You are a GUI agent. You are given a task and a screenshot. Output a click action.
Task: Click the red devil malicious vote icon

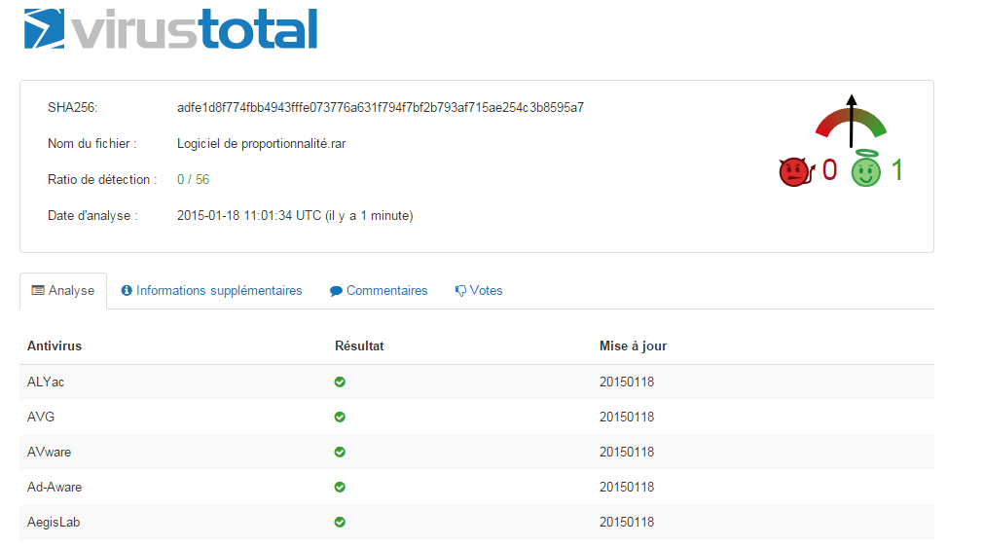pos(796,171)
